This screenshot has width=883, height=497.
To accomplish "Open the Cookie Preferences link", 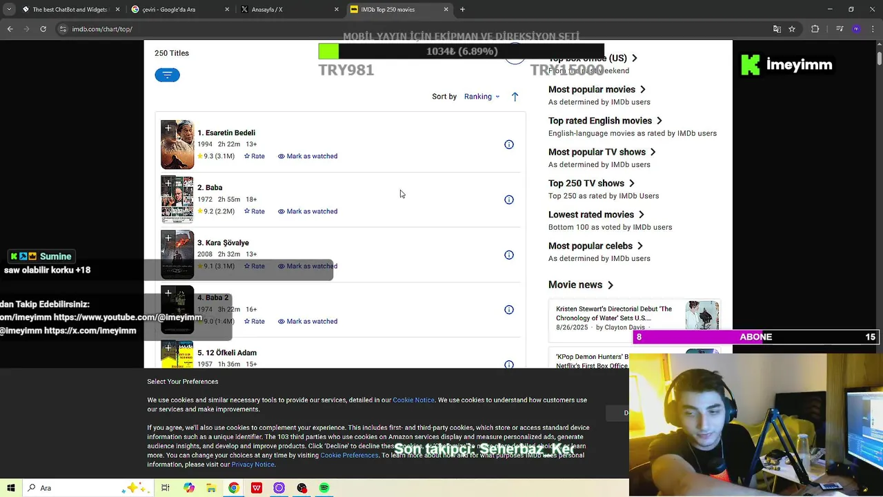I will click(x=349, y=456).
